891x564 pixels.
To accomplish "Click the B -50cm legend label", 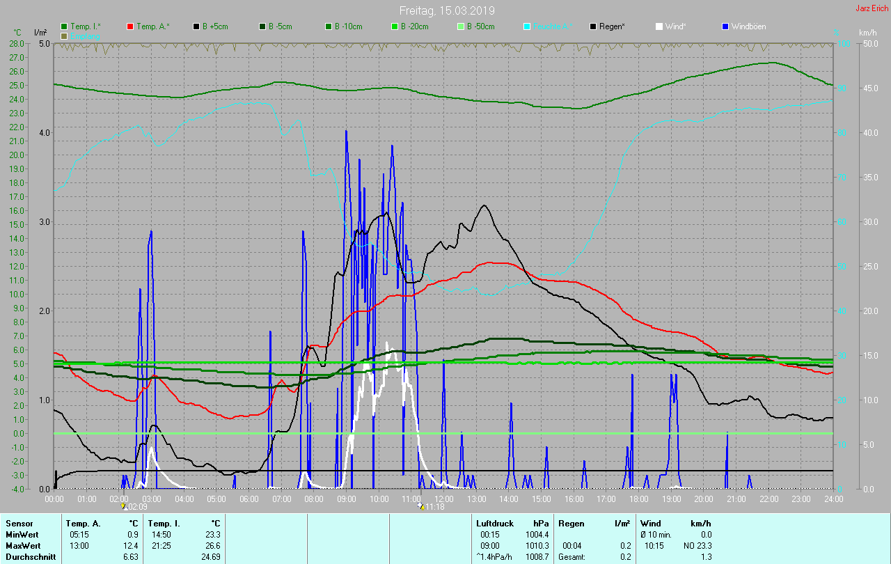I will tap(480, 26).
